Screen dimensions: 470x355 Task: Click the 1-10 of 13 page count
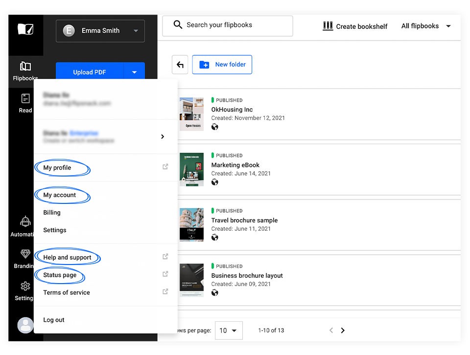(271, 331)
